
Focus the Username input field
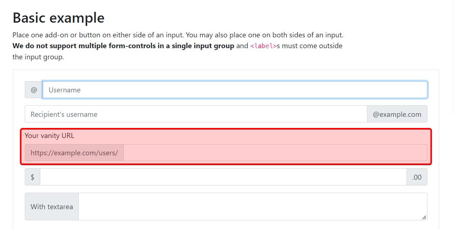pyautogui.click(x=235, y=90)
